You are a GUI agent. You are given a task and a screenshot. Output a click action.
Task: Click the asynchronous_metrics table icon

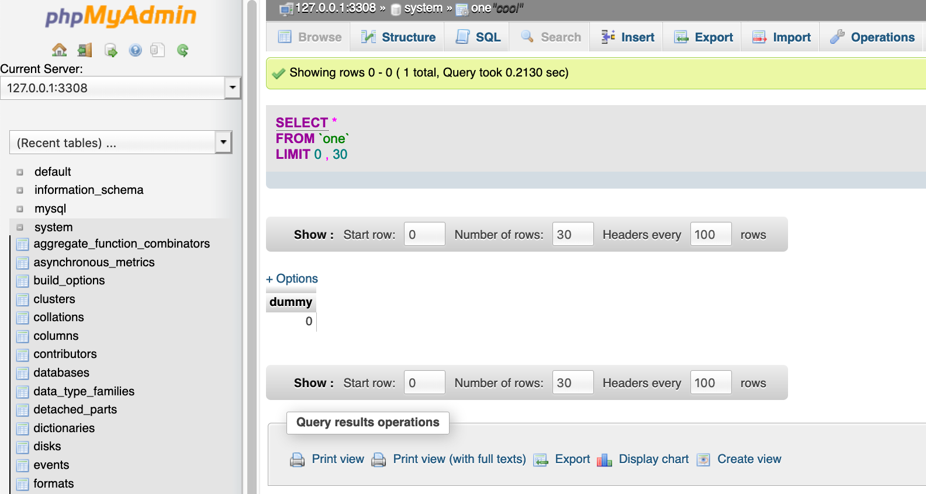23,263
